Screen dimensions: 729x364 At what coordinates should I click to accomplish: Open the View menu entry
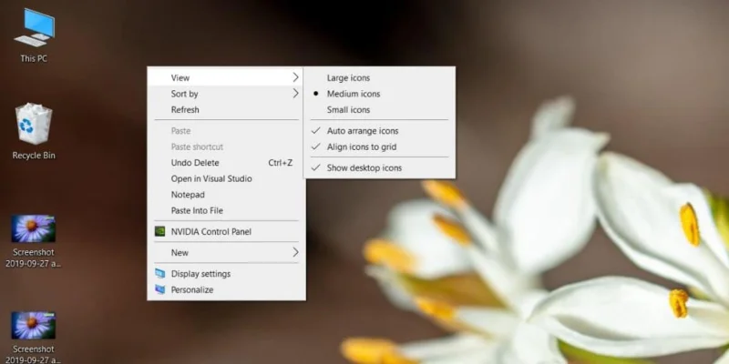[226, 77]
